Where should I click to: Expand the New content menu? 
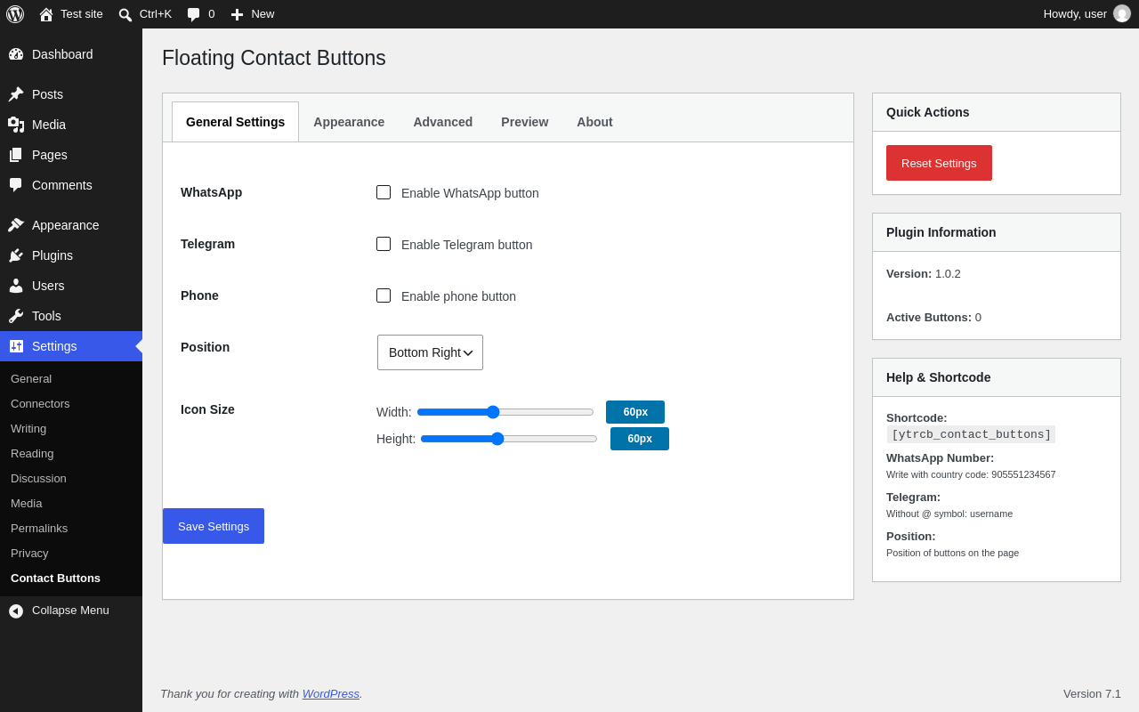pos(253,14)
